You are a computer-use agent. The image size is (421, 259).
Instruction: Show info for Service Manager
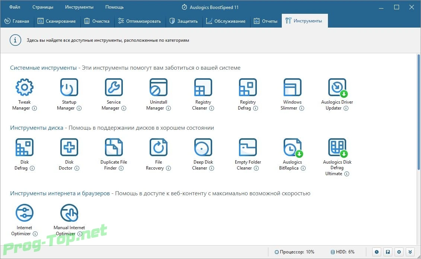coord(124,108)
